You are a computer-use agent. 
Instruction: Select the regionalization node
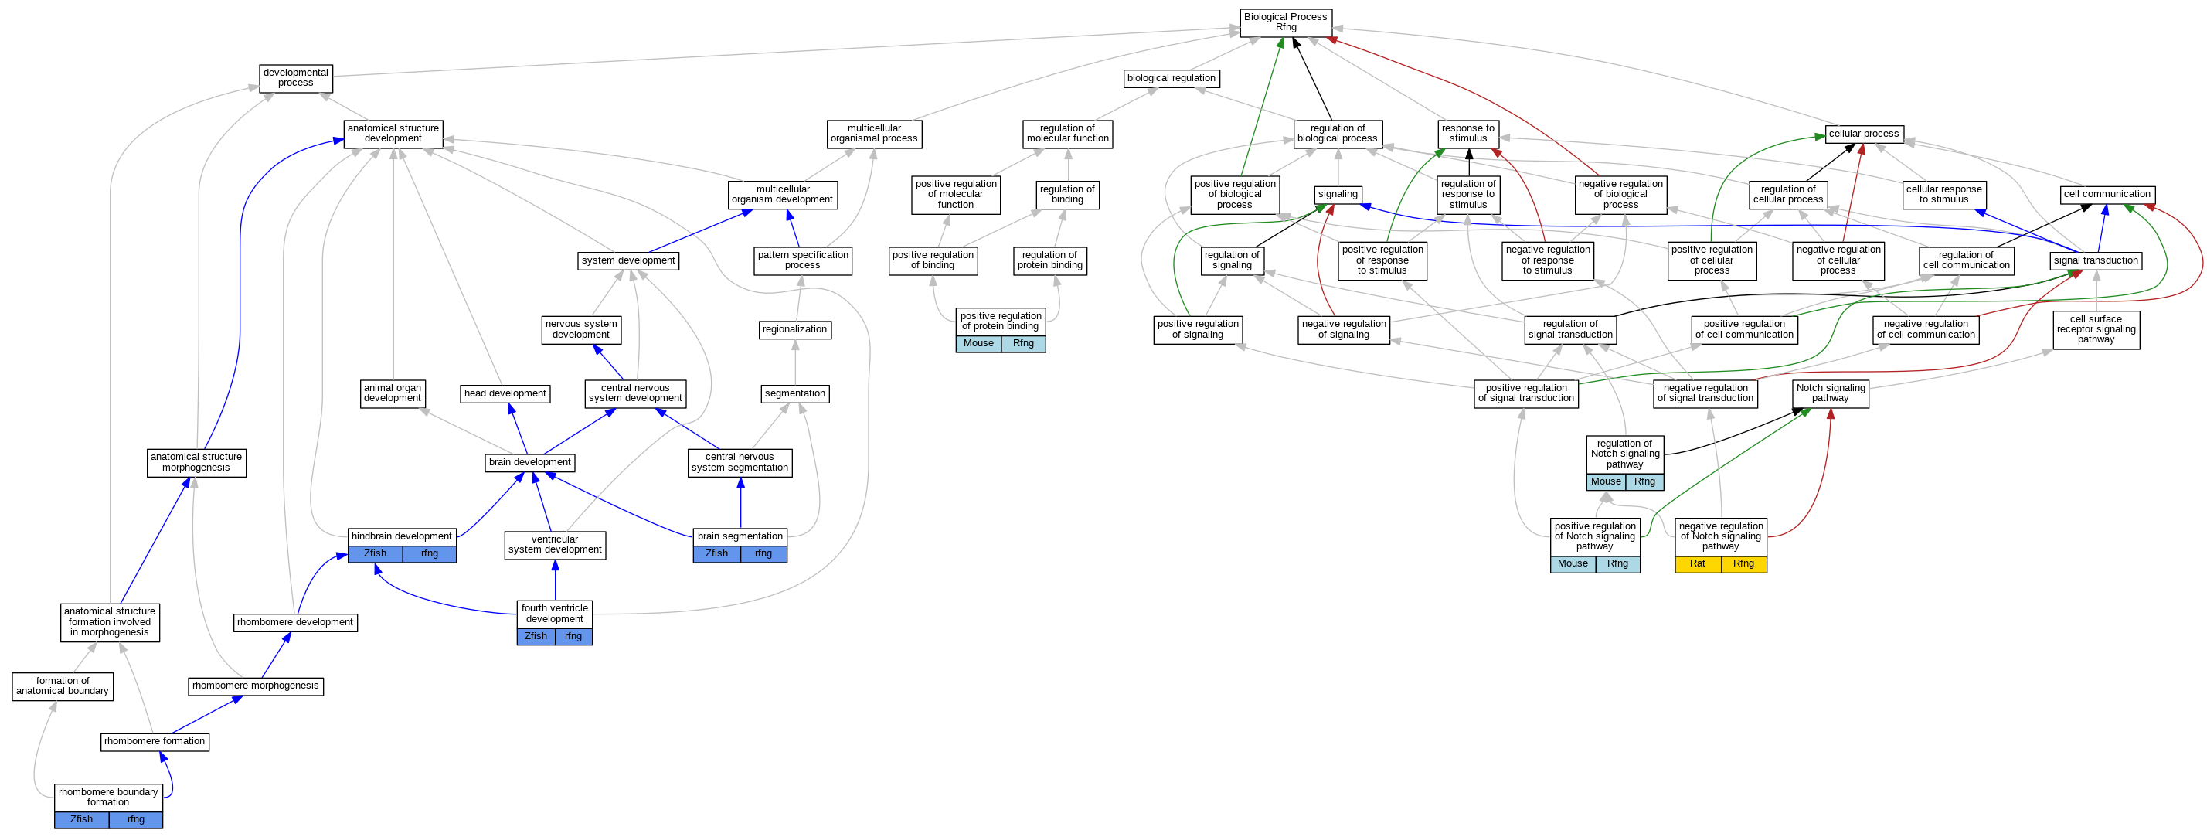click(x=795, y=330)
